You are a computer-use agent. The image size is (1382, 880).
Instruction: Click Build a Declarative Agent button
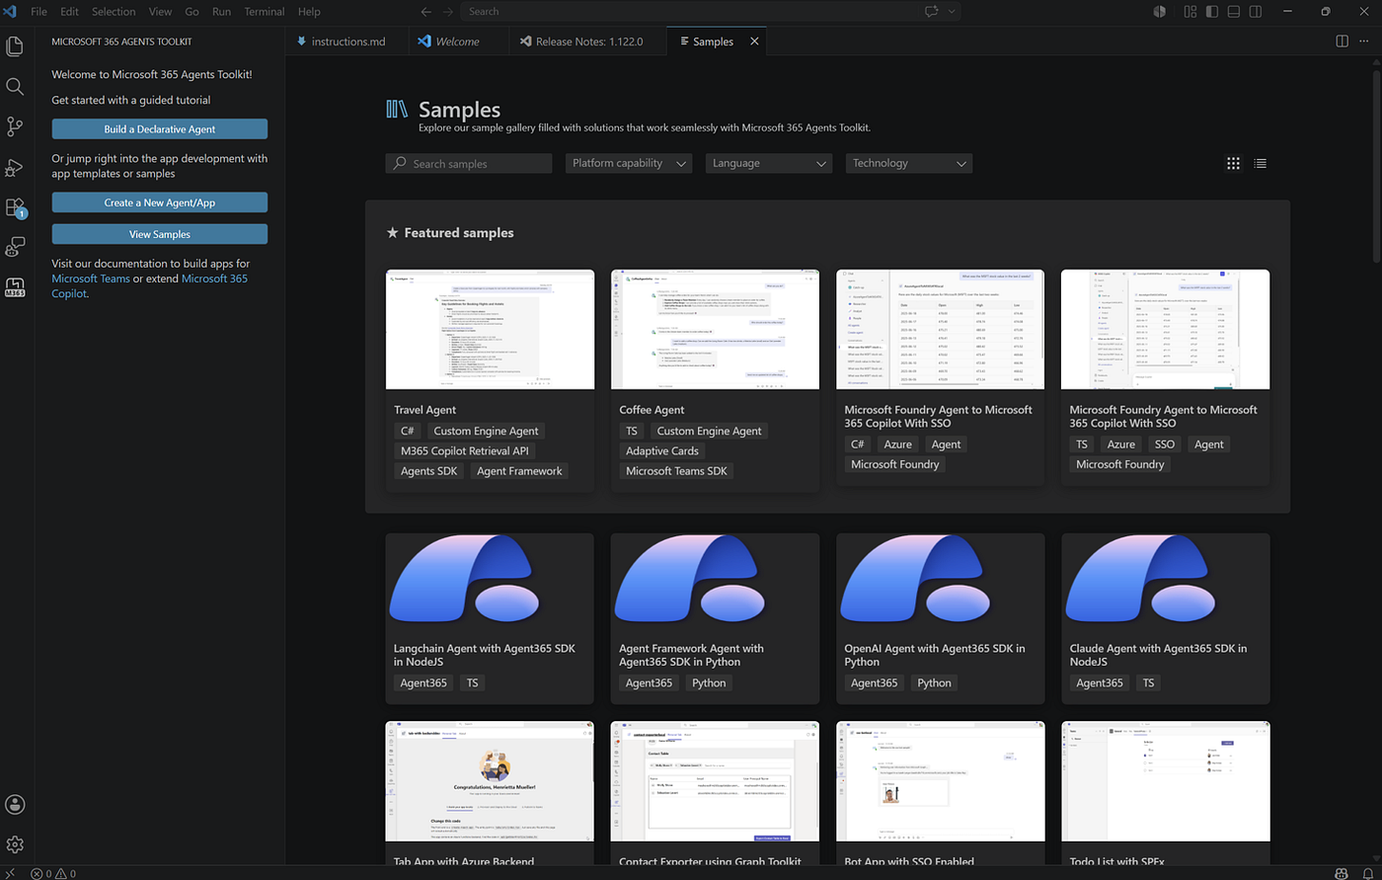(160, 129)
